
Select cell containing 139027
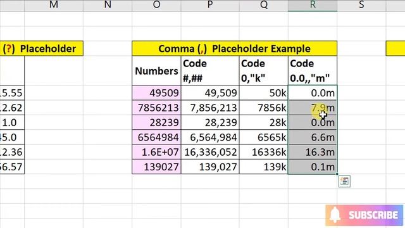click(x=156, y=167)
